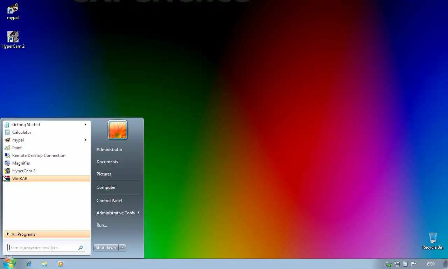
Task: Open Windows Explorer folder on taskbar
Action: (x=44, y=264)
